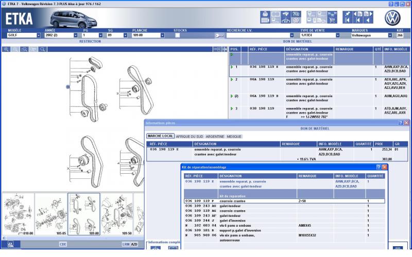412x257 pixels.
Task: Switch to the Mexique tab
Action: click(x=234, y=137)
